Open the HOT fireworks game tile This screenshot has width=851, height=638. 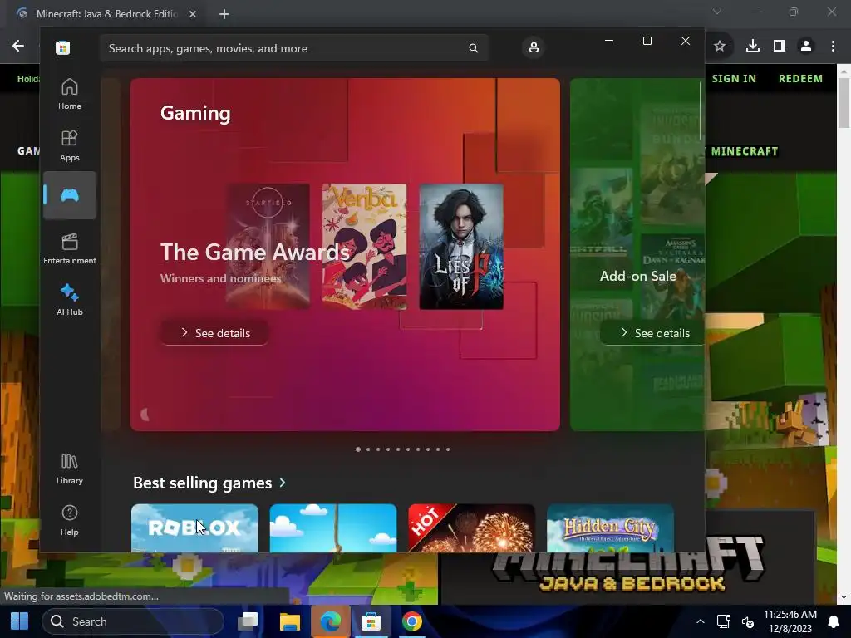pyautogui.click(x=472, y=528)
